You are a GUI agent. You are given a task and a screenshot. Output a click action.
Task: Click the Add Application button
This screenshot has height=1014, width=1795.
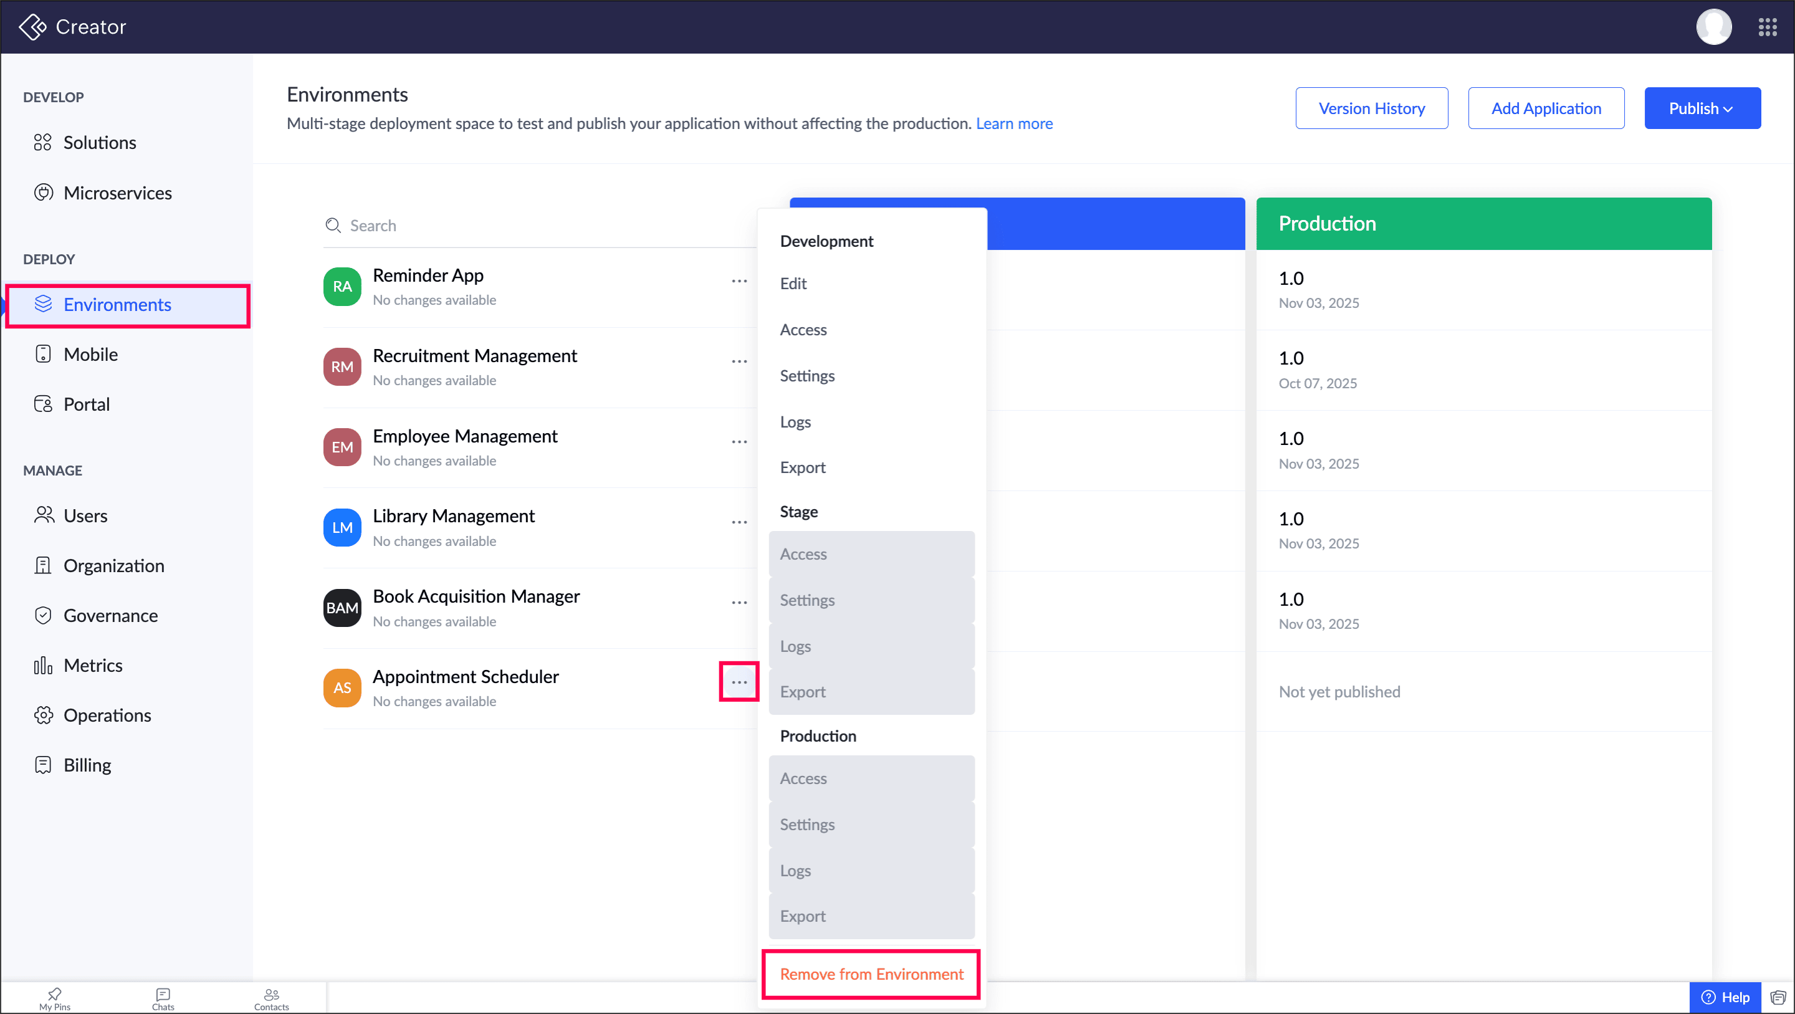1545,108
